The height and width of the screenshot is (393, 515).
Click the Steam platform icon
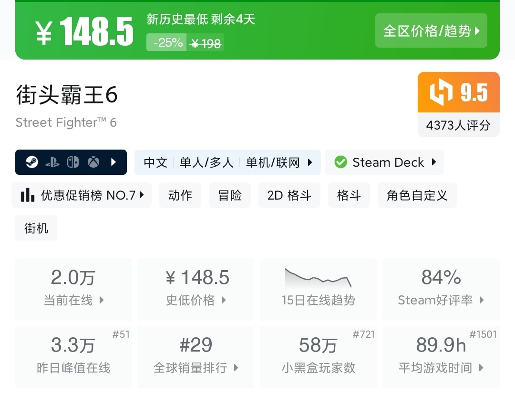[x=31, y=162]
